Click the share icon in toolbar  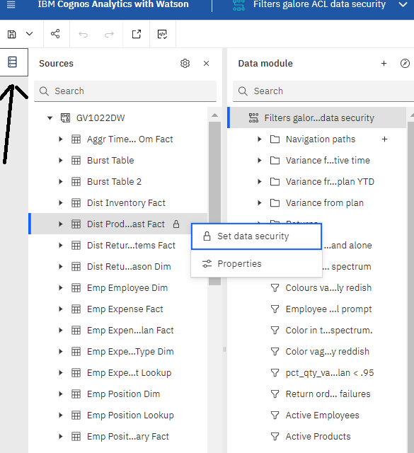[55, 34]
